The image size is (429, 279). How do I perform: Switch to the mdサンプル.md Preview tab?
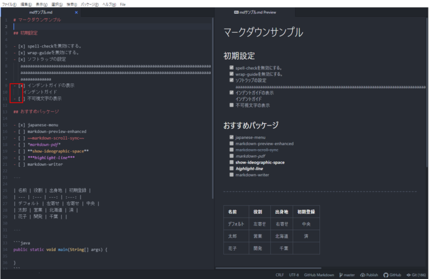(255, 12)
